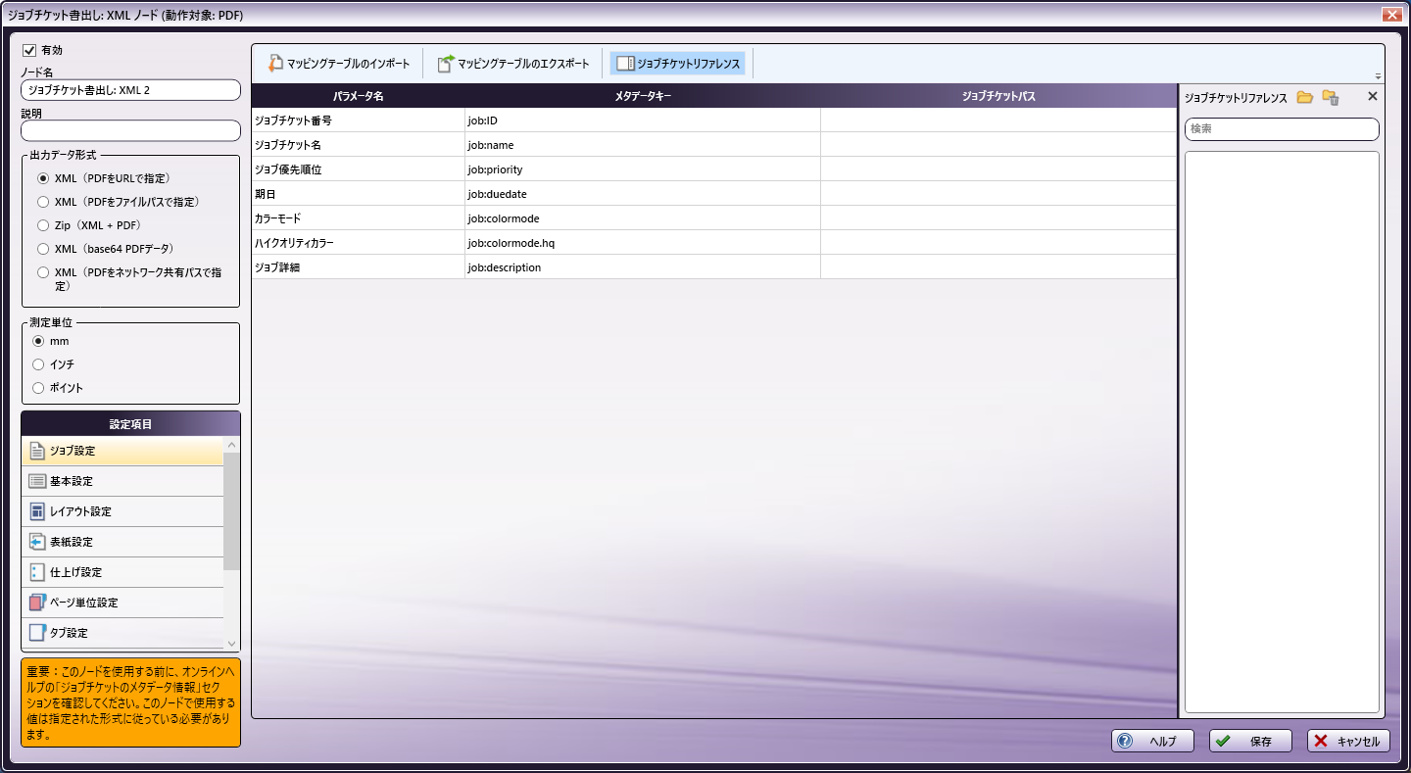The width and height of the screenshot is (1411, 773).
Task: Click red X on キャンセル button
Action: 1321,742
